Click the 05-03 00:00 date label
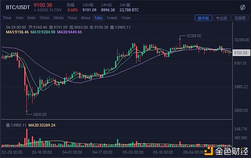The image size is (251, 158). click(x=133, y=152)
